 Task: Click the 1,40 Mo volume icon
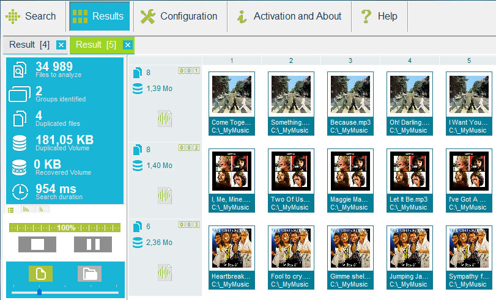138,166
